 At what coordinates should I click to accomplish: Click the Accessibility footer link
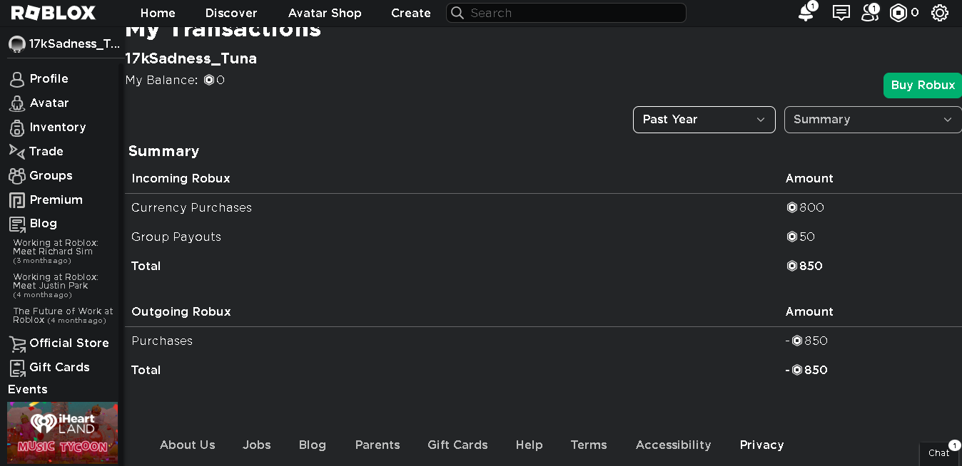[x=674, y=445]
